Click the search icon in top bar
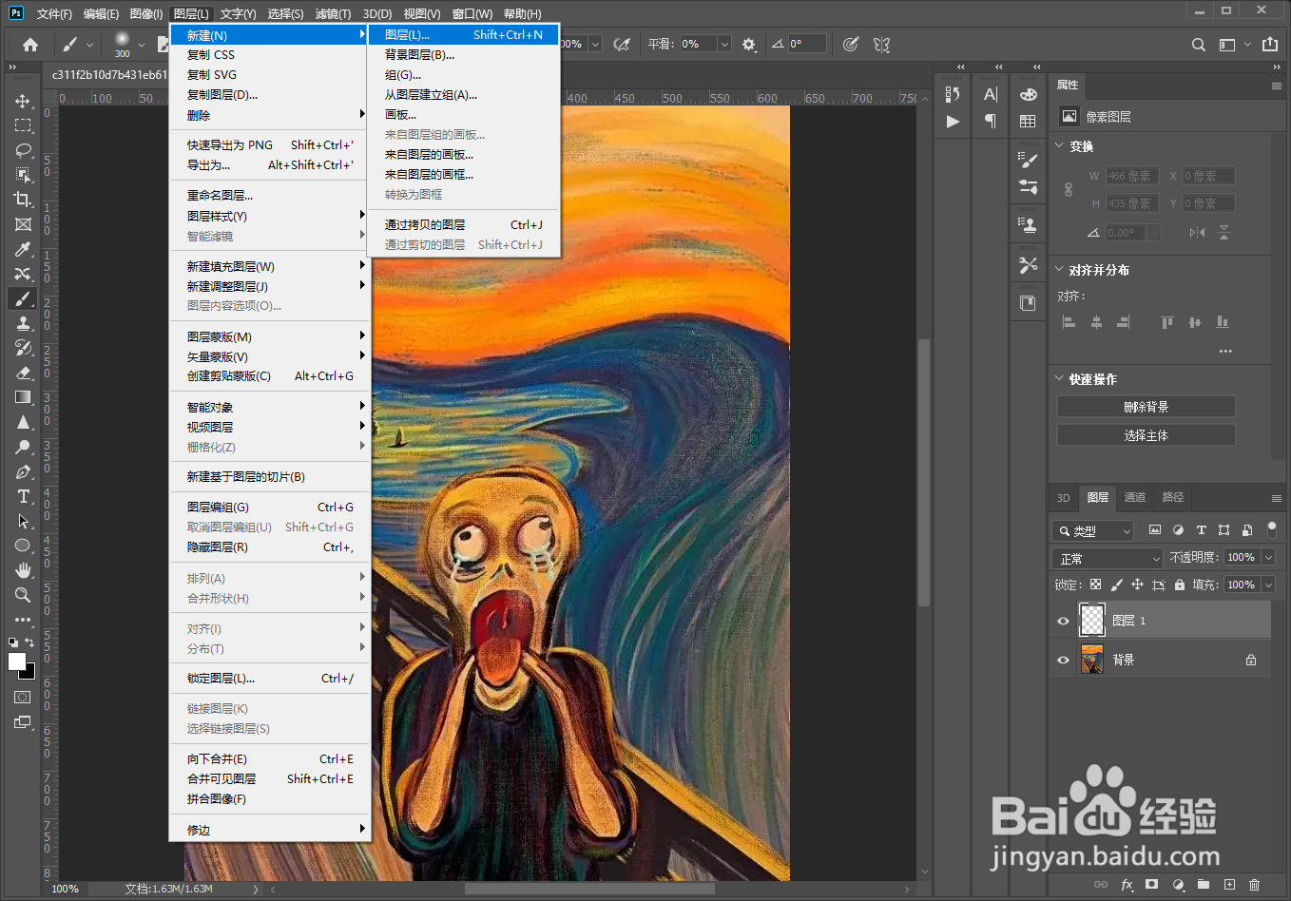This screenshot has width=1291, height=901. (x=1199, y=45)
